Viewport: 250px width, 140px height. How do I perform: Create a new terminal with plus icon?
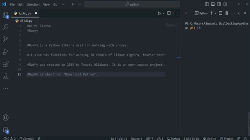coord(211,13)
